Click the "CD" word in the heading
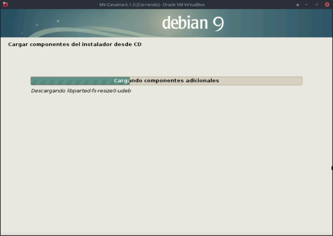333x236 pixels. [x=137, y=44]
